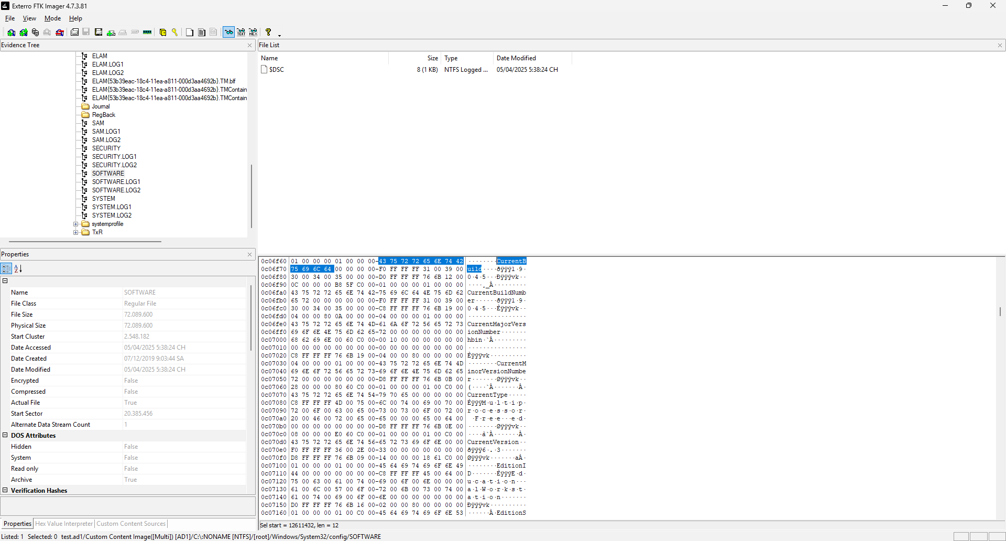Screen dimensions: 1006x541
Task: Click the Evidence Tree vertical scrollbar
Action: pyautogui.click(x=251, y=197)
